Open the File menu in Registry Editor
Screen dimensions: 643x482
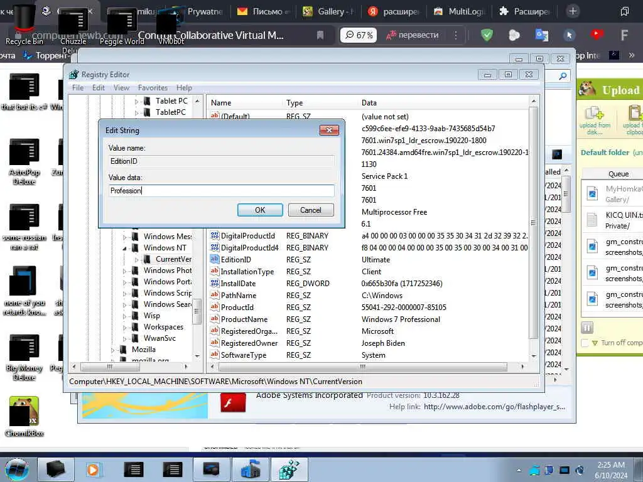[78, 88]
